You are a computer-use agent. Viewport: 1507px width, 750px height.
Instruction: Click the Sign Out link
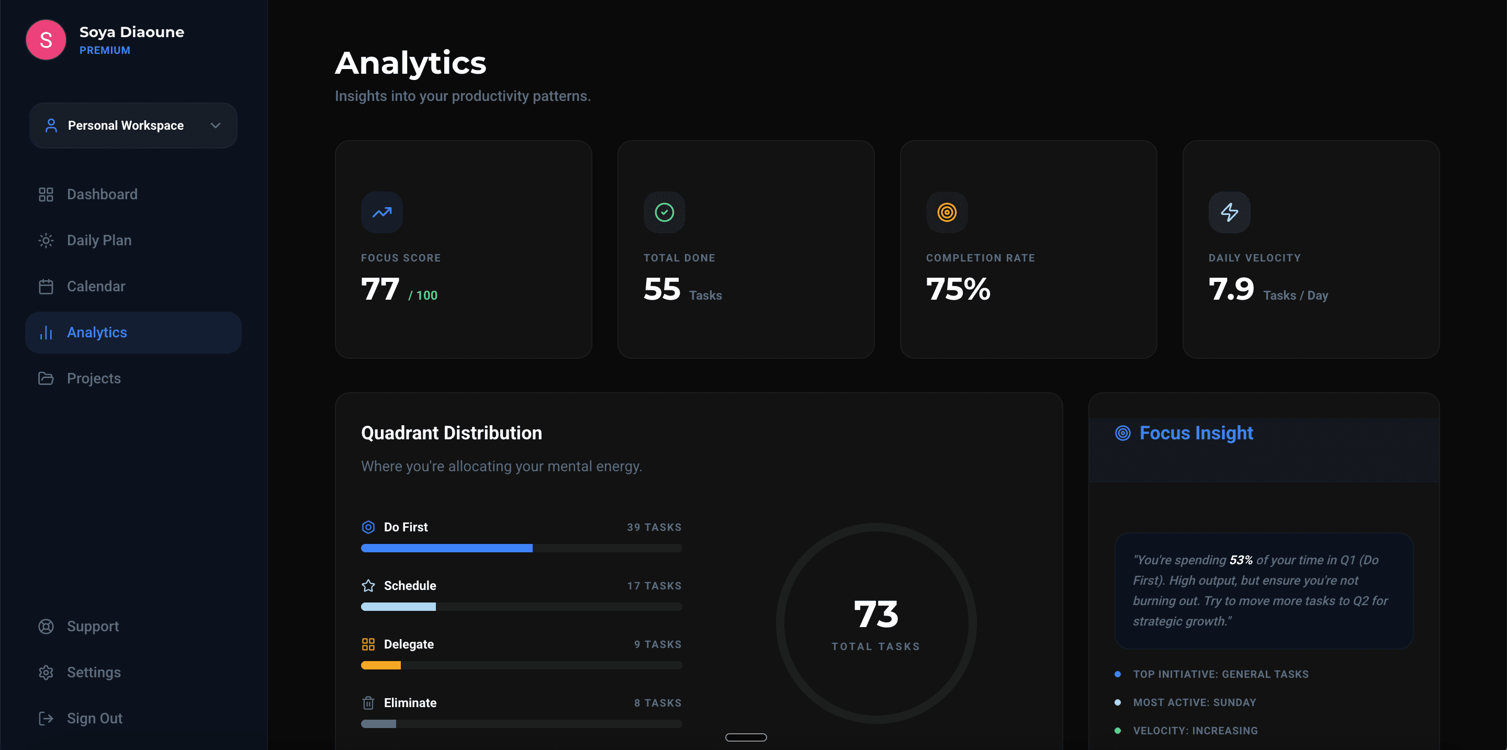pos(94,719)
